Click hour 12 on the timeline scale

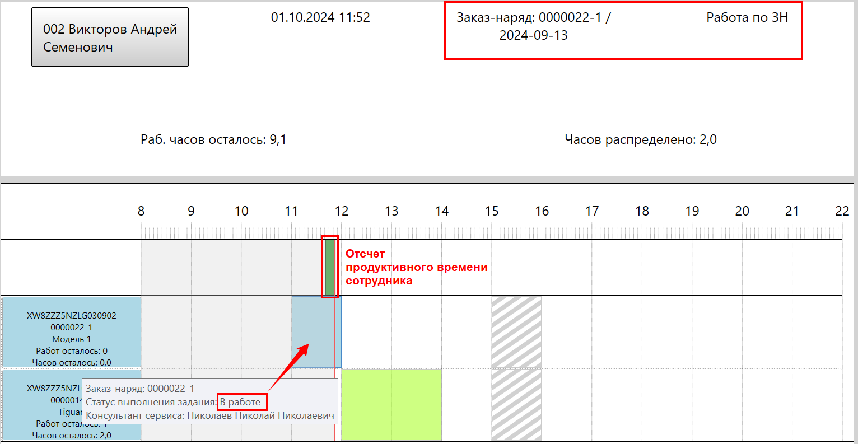[x=341, y=211]
